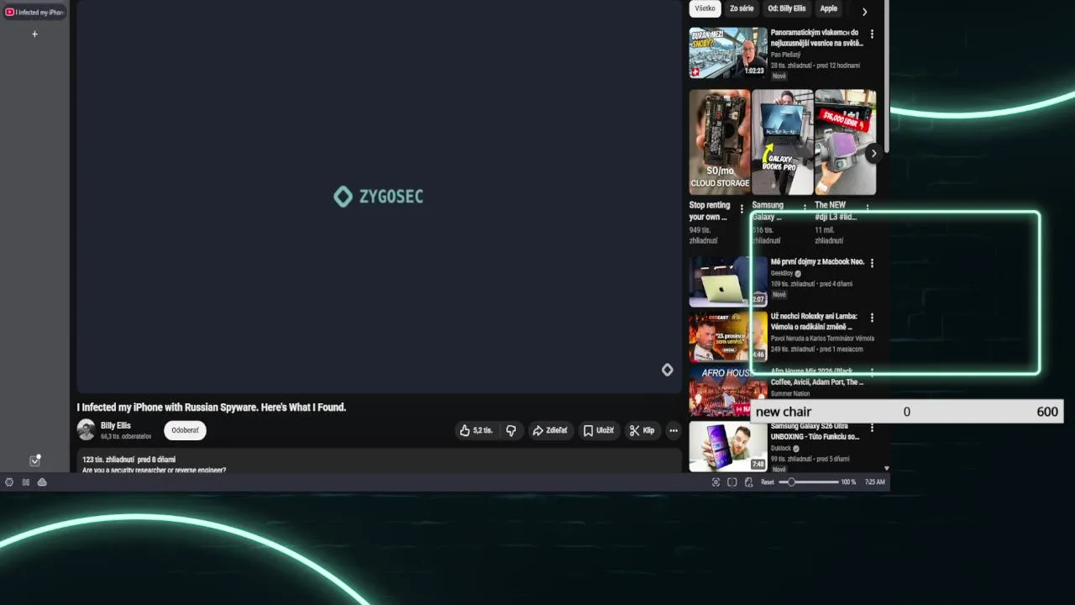The height and width of the screenshot is (605, 1075).
Task: Click the 7:25 AM clock
Action: tap(874, 482)
